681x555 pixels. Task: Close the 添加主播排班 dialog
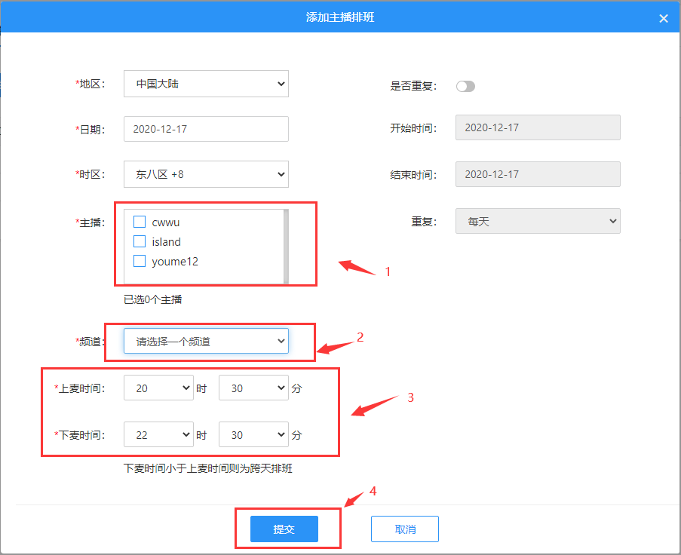pyautogui.click(x=663, y=18)
